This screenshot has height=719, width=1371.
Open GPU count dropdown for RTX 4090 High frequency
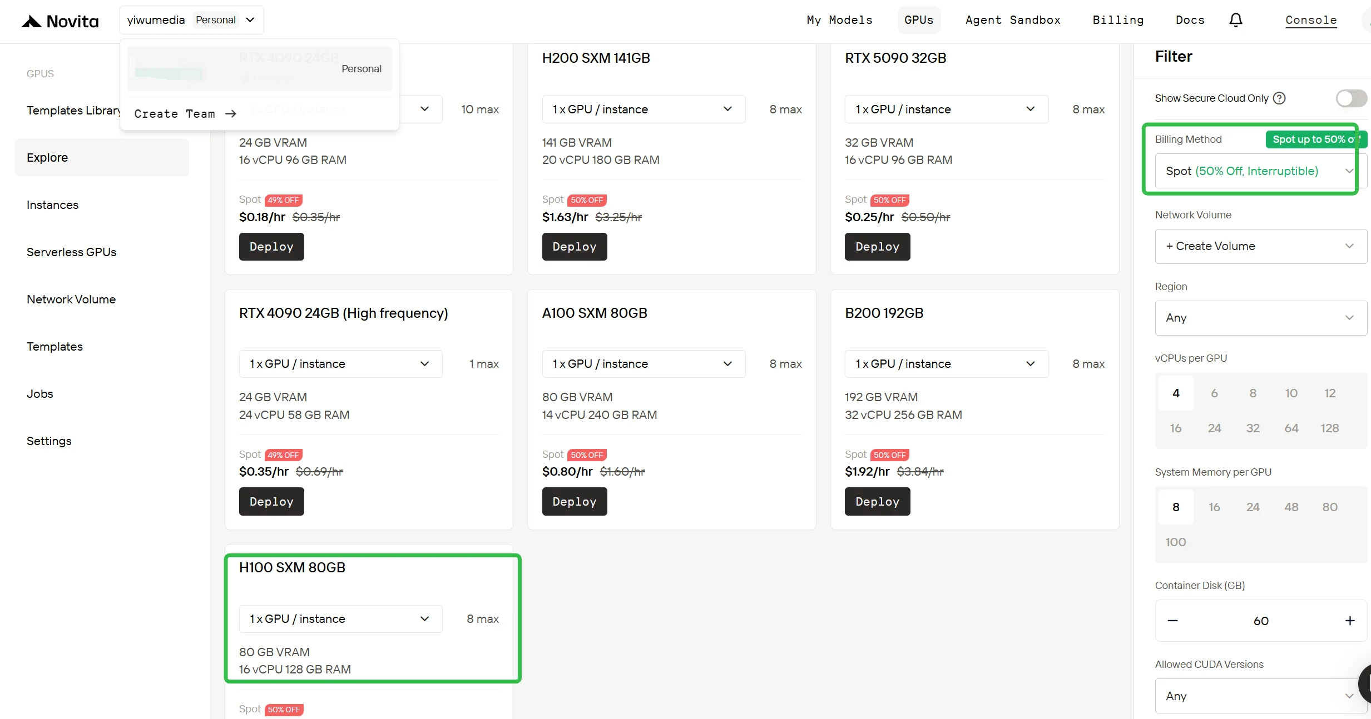[x=340, y=364]
